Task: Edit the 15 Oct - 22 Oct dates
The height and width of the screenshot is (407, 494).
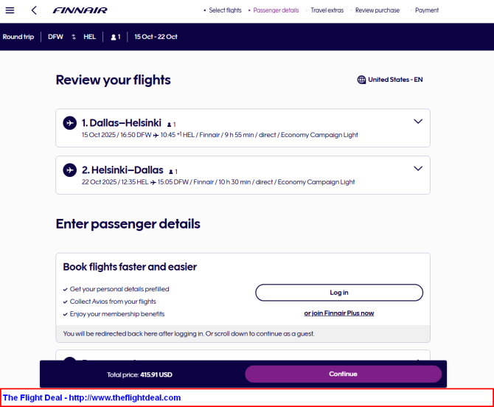Action: pos(156,37)
